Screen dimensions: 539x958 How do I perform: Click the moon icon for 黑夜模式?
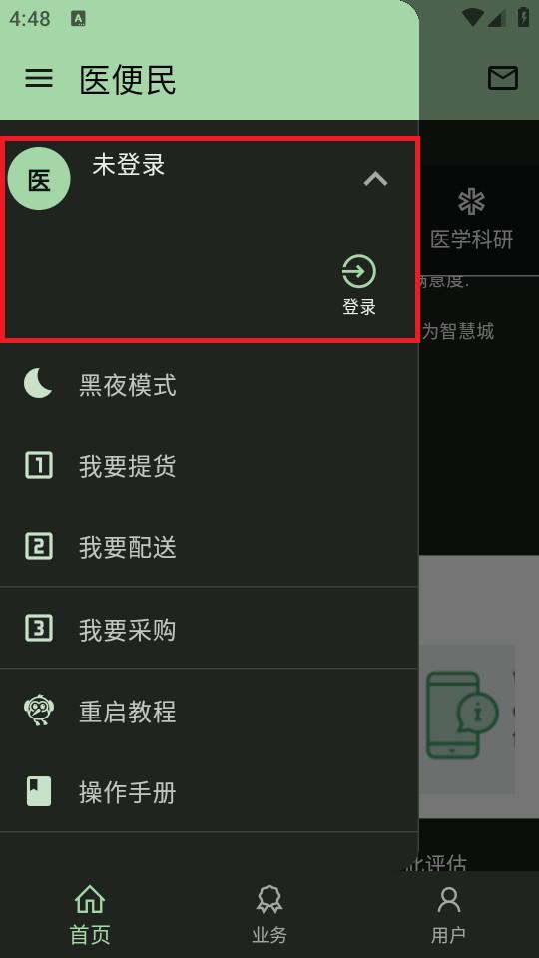39,384
